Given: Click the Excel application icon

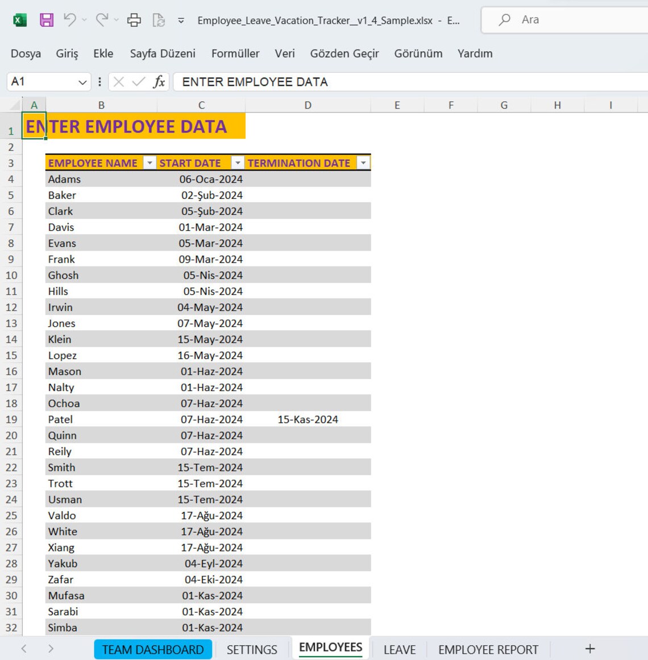Looking at the screenshot, I should pos(19,19).
